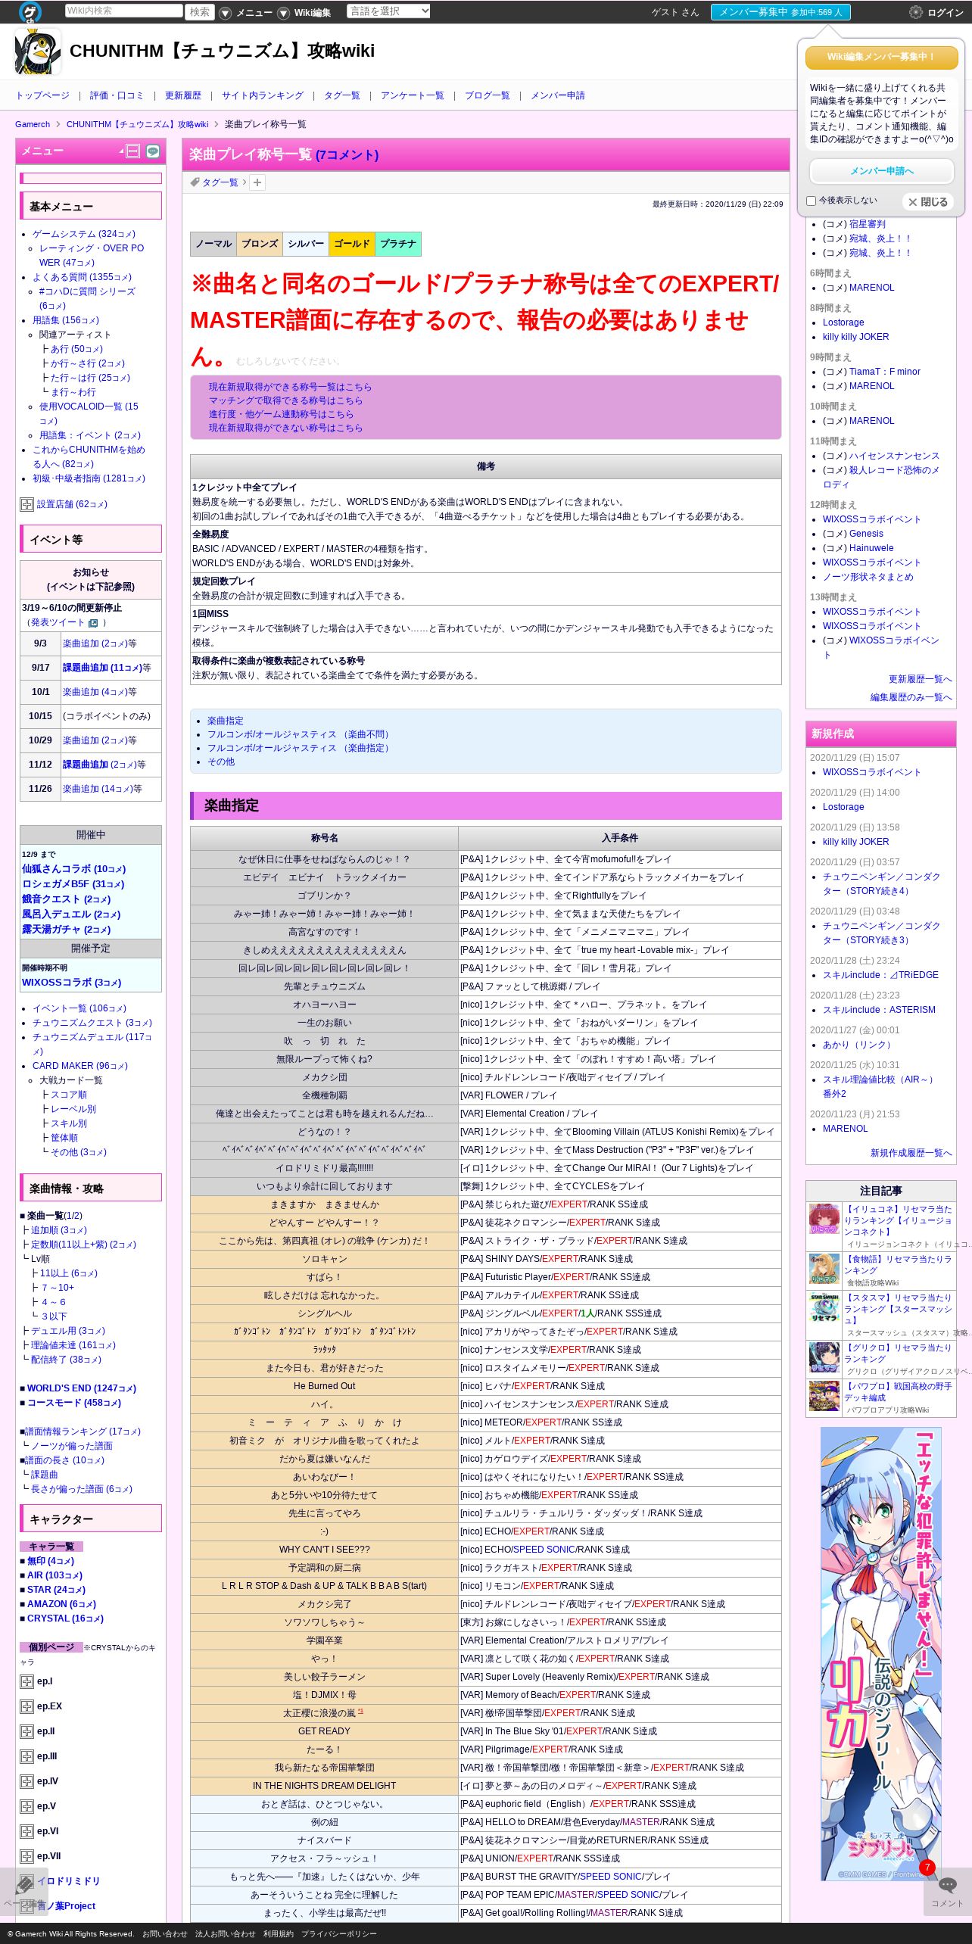Expand the ep.I character section
The height and width of the screenshot is (1944, 972).
click(26, 1681)
